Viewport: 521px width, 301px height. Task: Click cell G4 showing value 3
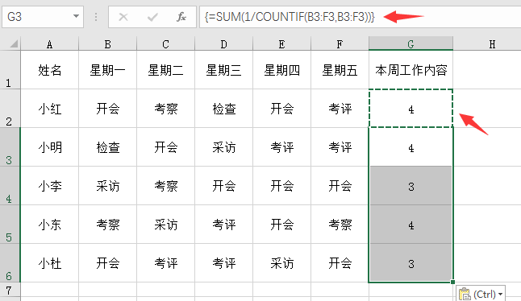(411, 186)
